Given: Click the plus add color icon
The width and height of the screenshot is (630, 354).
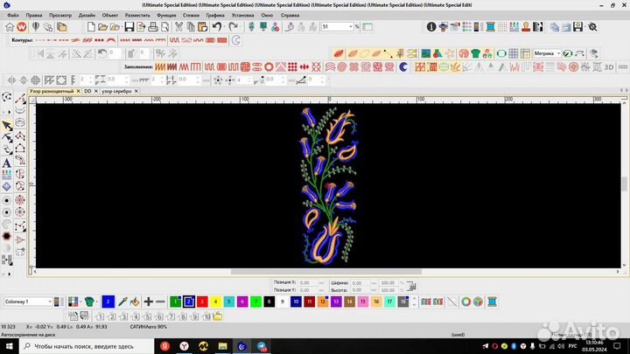Looking at the screenshot, I should click(x=149, y=302).
